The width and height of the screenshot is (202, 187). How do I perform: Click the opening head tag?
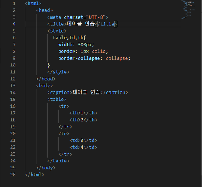tap(44, 10)
